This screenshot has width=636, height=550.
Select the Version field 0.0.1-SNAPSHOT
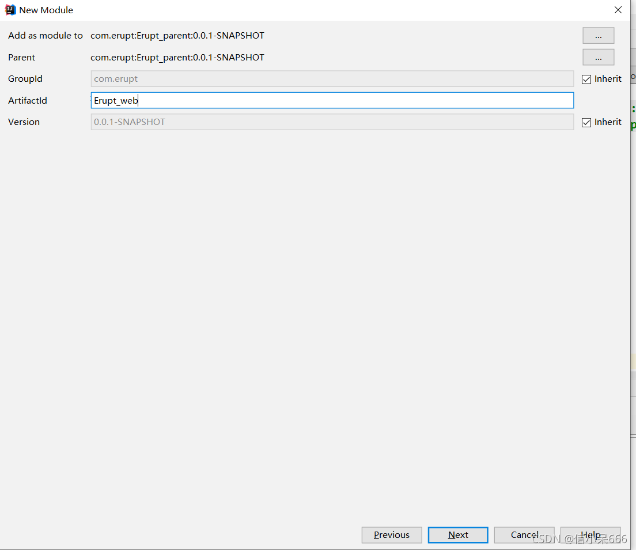pyautogui.click(x=332, y=122)
